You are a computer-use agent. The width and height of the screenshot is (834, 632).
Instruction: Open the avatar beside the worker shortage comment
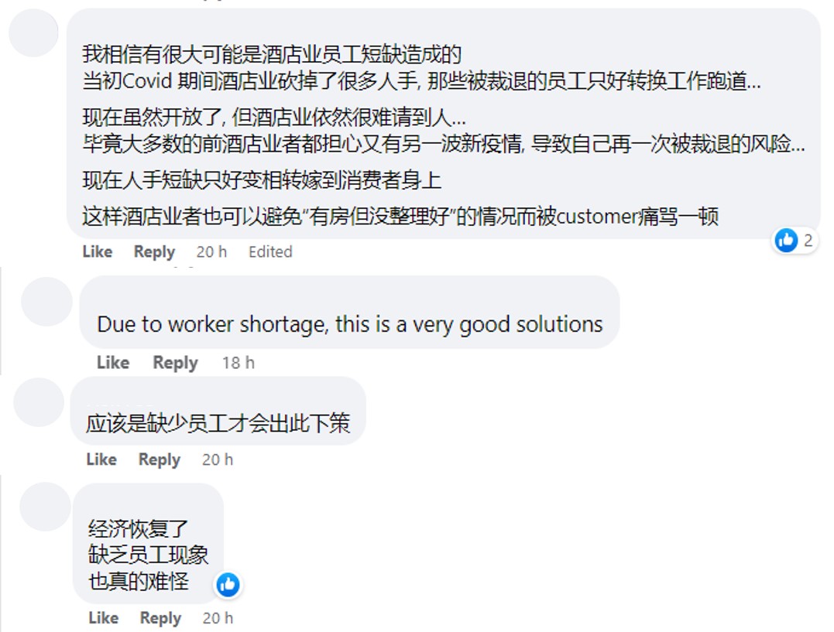pos(46,302)
